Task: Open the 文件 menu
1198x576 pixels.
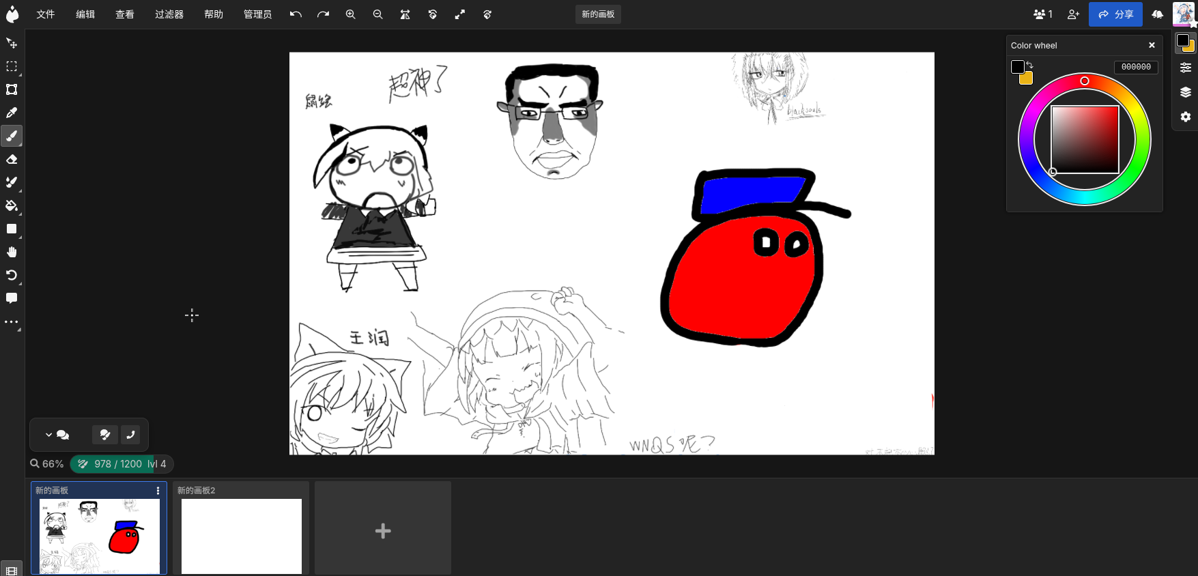Action: click(46, 14)
